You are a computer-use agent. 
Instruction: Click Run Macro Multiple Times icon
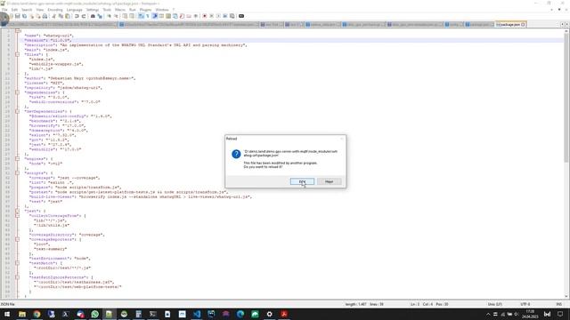click(225, 16)
